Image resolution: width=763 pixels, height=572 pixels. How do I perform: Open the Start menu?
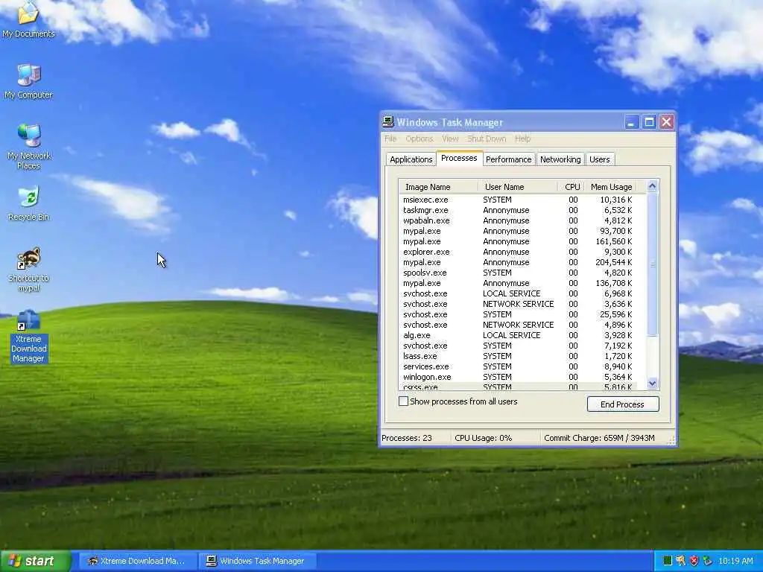[x=36, y=561]
